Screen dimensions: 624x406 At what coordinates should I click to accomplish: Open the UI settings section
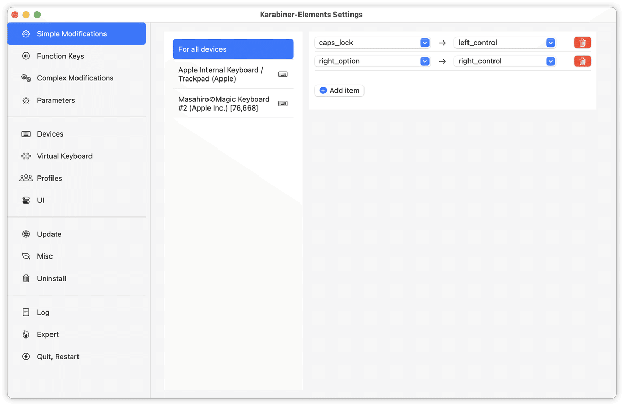pos(76,200)
